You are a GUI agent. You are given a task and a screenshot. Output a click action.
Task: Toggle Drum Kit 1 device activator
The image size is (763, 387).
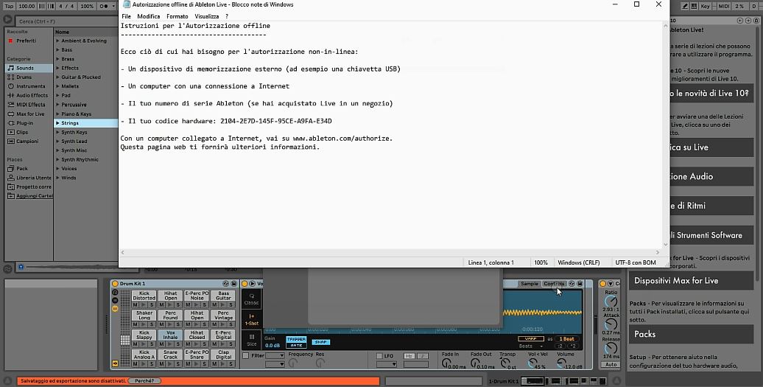coord(115,283)
